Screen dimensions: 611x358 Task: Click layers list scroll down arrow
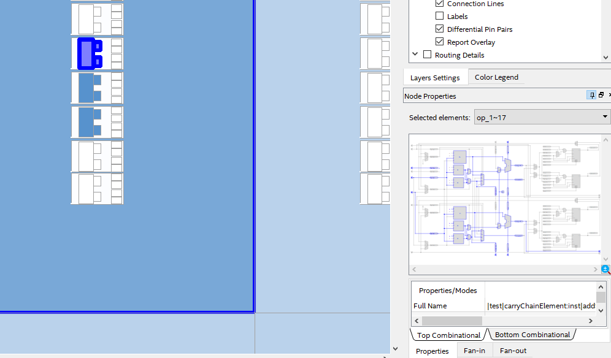tap(605, 57)
